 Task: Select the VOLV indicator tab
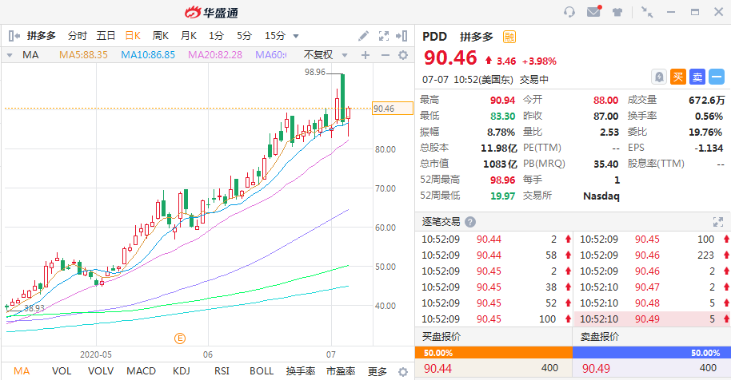pos(101,371)
